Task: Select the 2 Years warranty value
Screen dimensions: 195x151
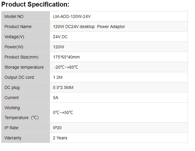Action: (60, 138)
